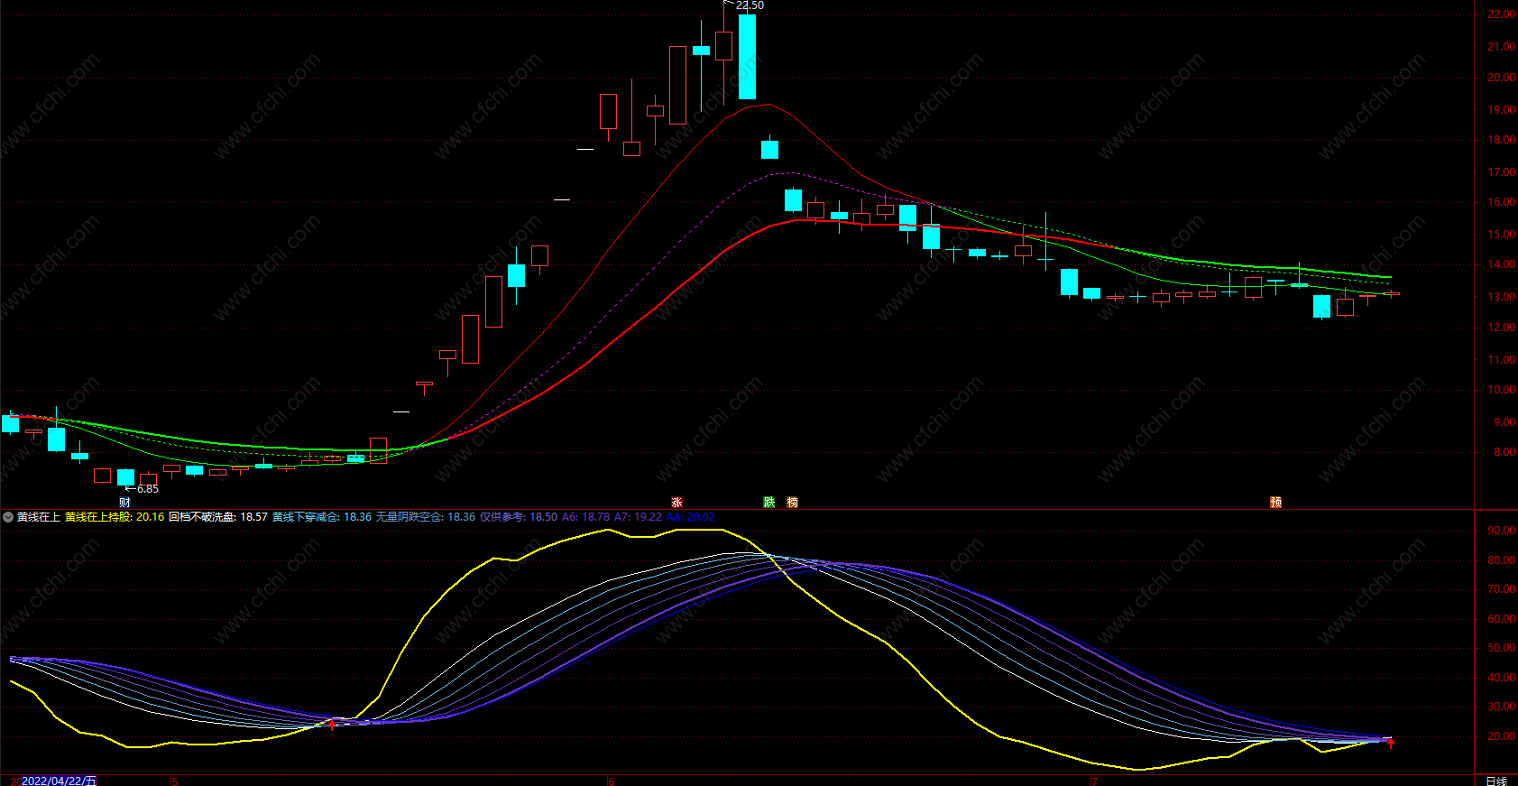Click red arrow signal at indicator crossover in May
The height and width of the screenshot is (786, 1518).
coord(332,724)
